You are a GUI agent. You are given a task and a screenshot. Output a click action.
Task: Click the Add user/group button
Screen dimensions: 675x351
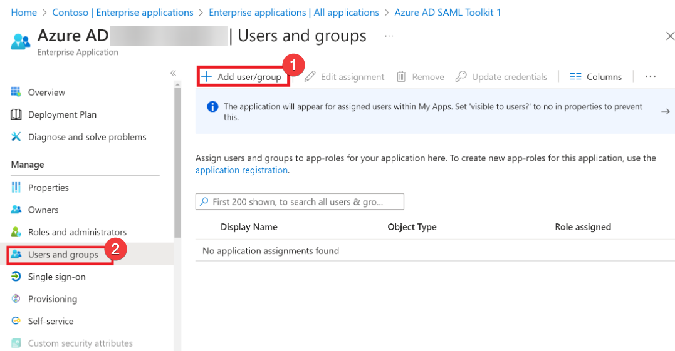(x=243, y=77)
